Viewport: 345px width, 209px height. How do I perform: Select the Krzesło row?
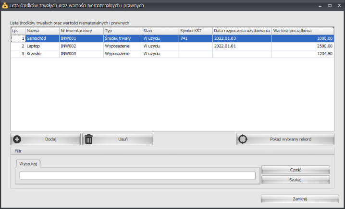[x=172, y=54]
